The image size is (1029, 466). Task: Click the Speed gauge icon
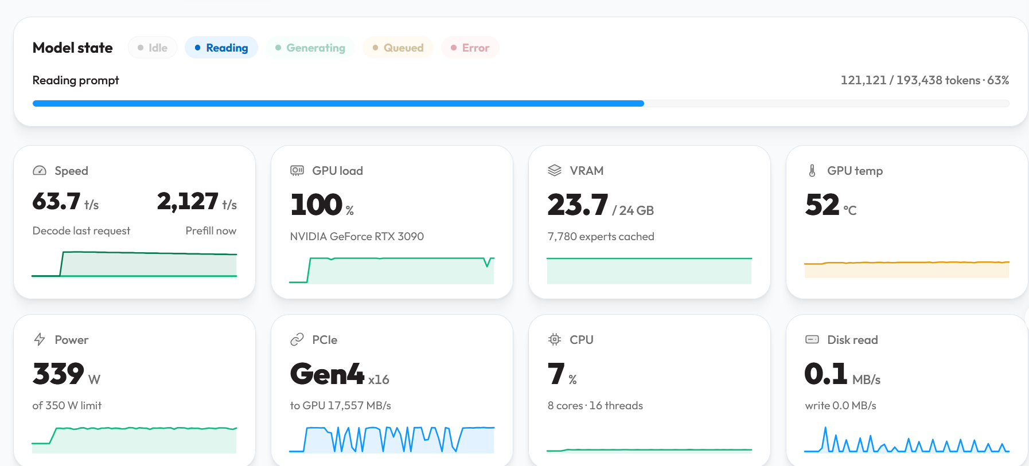40,171
